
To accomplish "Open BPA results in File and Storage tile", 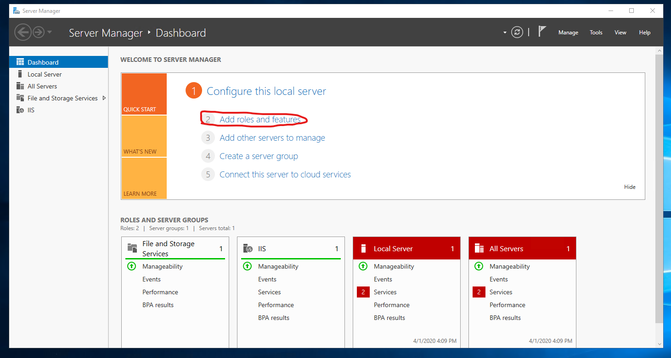I will click(158, 305).
